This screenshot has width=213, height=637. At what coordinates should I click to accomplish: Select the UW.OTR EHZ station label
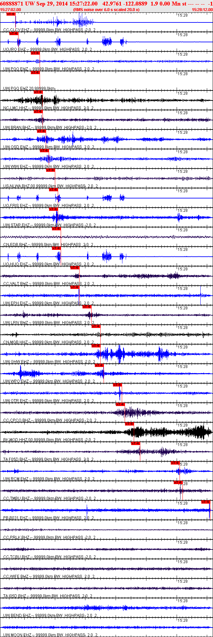pos(48,401)
